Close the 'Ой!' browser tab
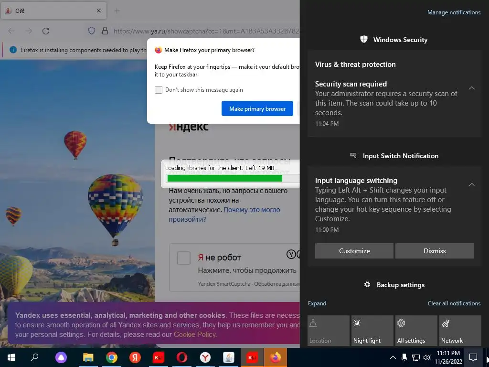The image size is (489, 367). pos(99,11)
